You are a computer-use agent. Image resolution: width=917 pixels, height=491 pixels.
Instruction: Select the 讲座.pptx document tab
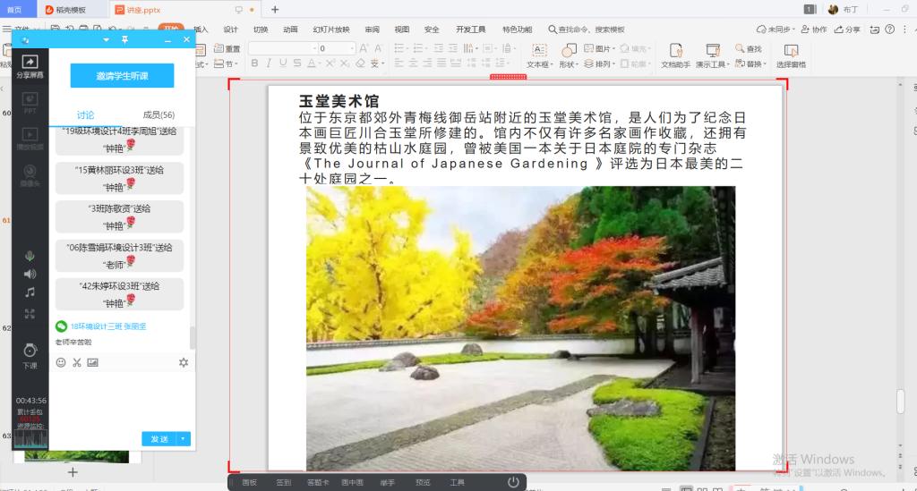[143, 9]
